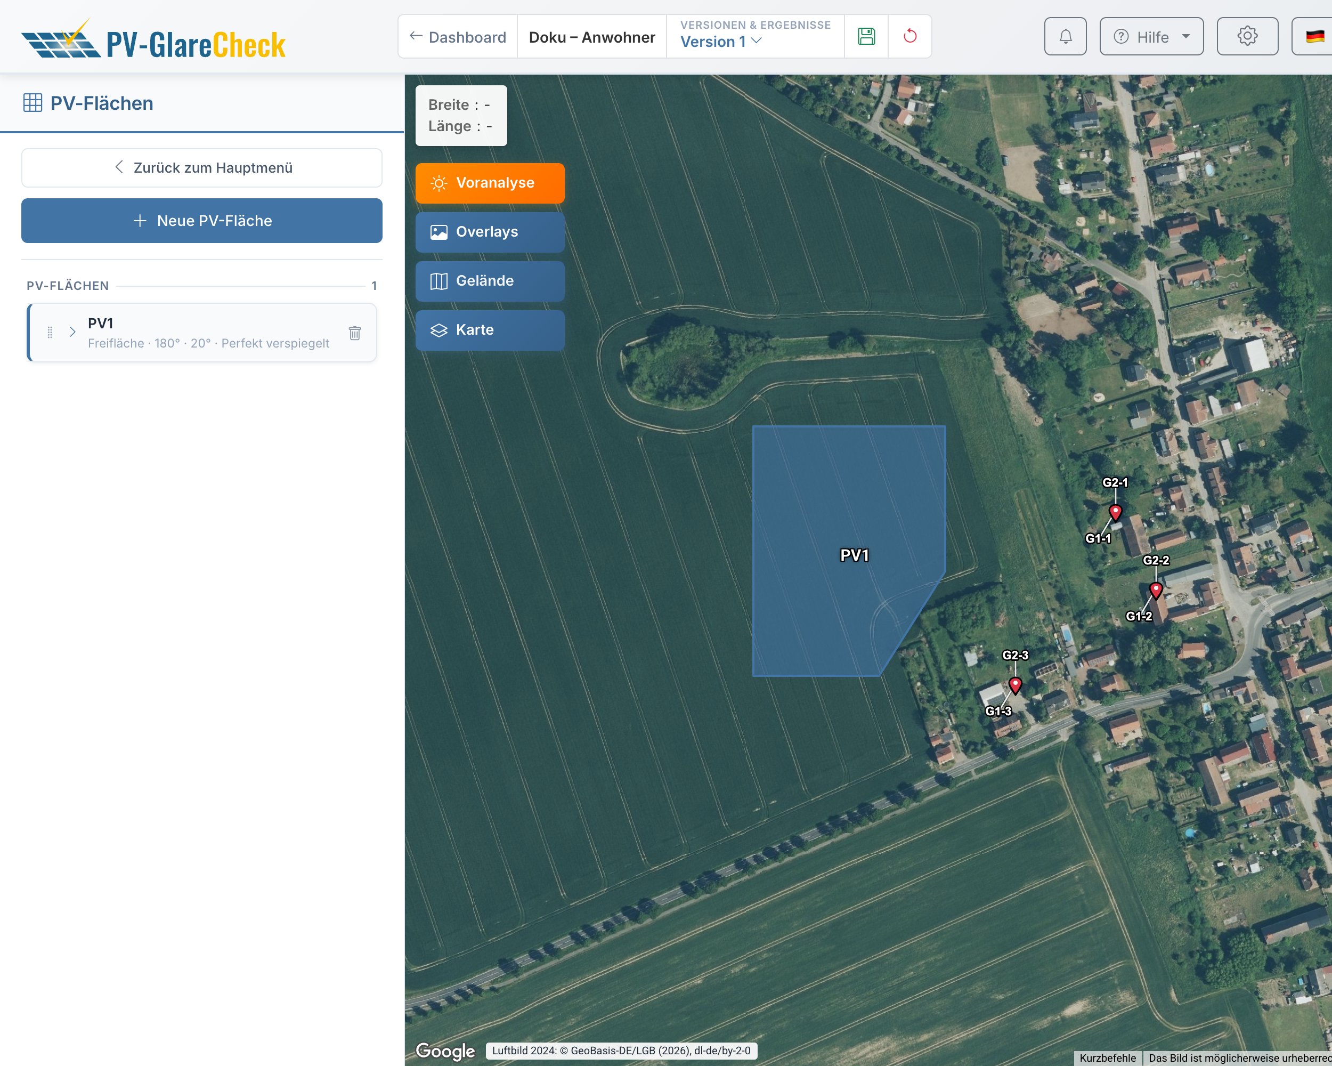Select map marker G2-2
1332x1066 pixels.
pos(1155,589)
